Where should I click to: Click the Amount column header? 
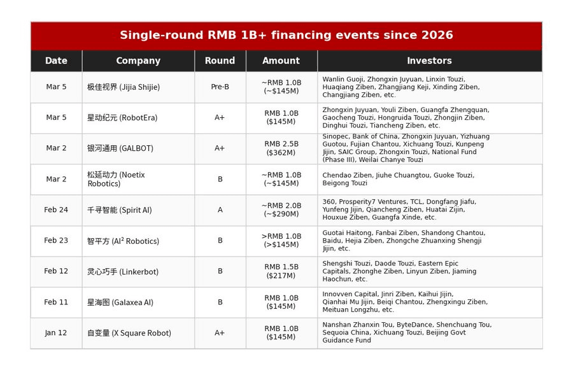tap(281, 61)
